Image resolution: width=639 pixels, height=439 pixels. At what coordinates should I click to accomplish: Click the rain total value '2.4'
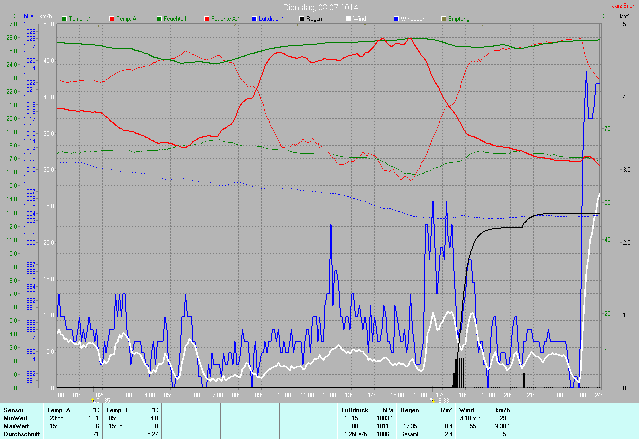448,434
